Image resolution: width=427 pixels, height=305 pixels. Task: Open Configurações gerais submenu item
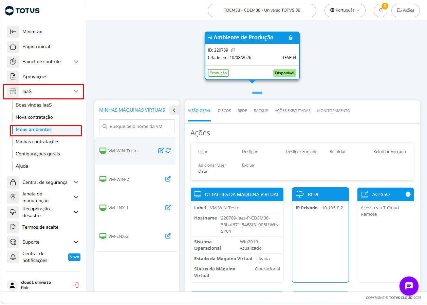pyautogui.click(x=38, y=154)
